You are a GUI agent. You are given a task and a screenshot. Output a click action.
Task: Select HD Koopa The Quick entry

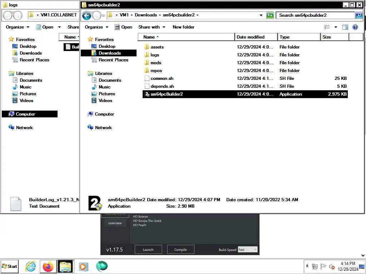pos(147,220)
